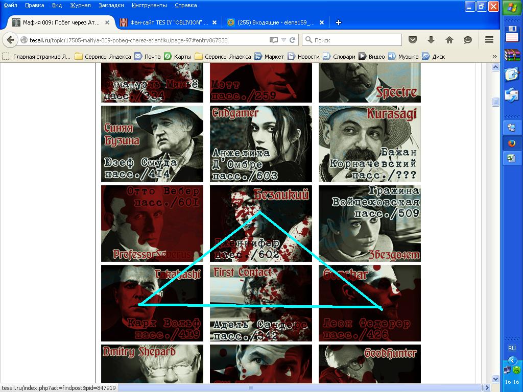This screenshot has width=523, height=392.
Task: Open address bar history dropdown arrow
Action: click(284, 40)
